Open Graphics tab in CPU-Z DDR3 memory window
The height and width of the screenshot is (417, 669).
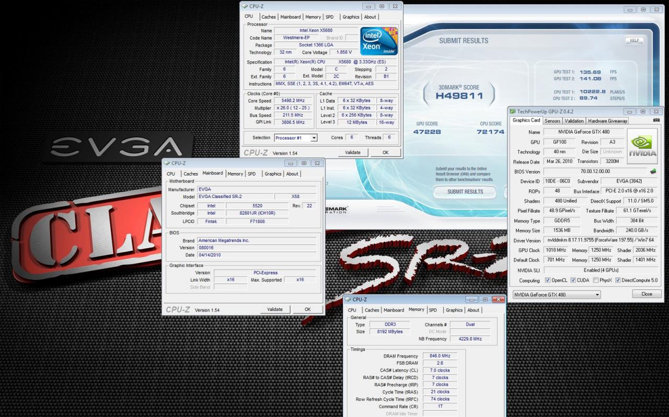coord(454,310)
